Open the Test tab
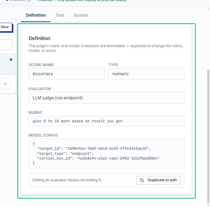The width and height of the screenshot is (210, 207). click(60, 15)
